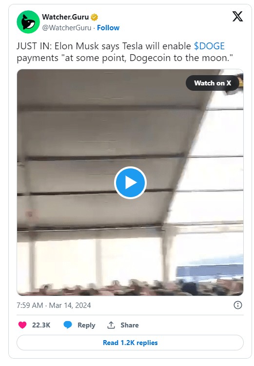Open the tweet info circle icon

click(238, 305)
